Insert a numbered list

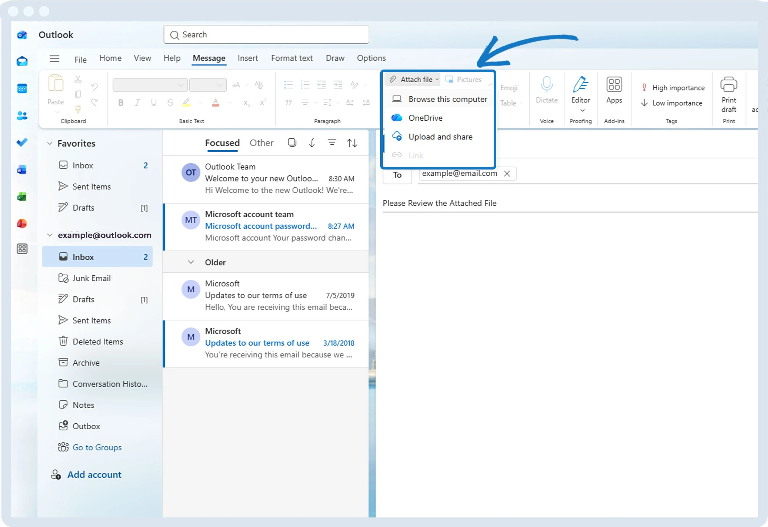(305, 85)
